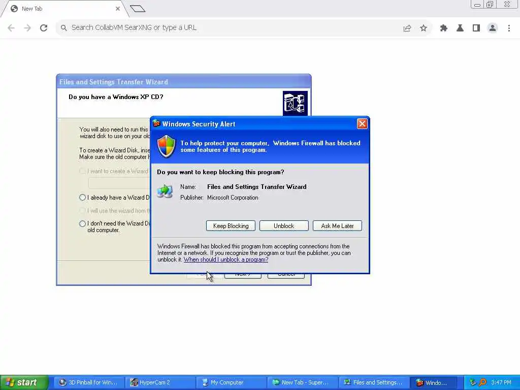
Task: Click the wizard's disabled disk path field
Action: click(x=119, y=183)
